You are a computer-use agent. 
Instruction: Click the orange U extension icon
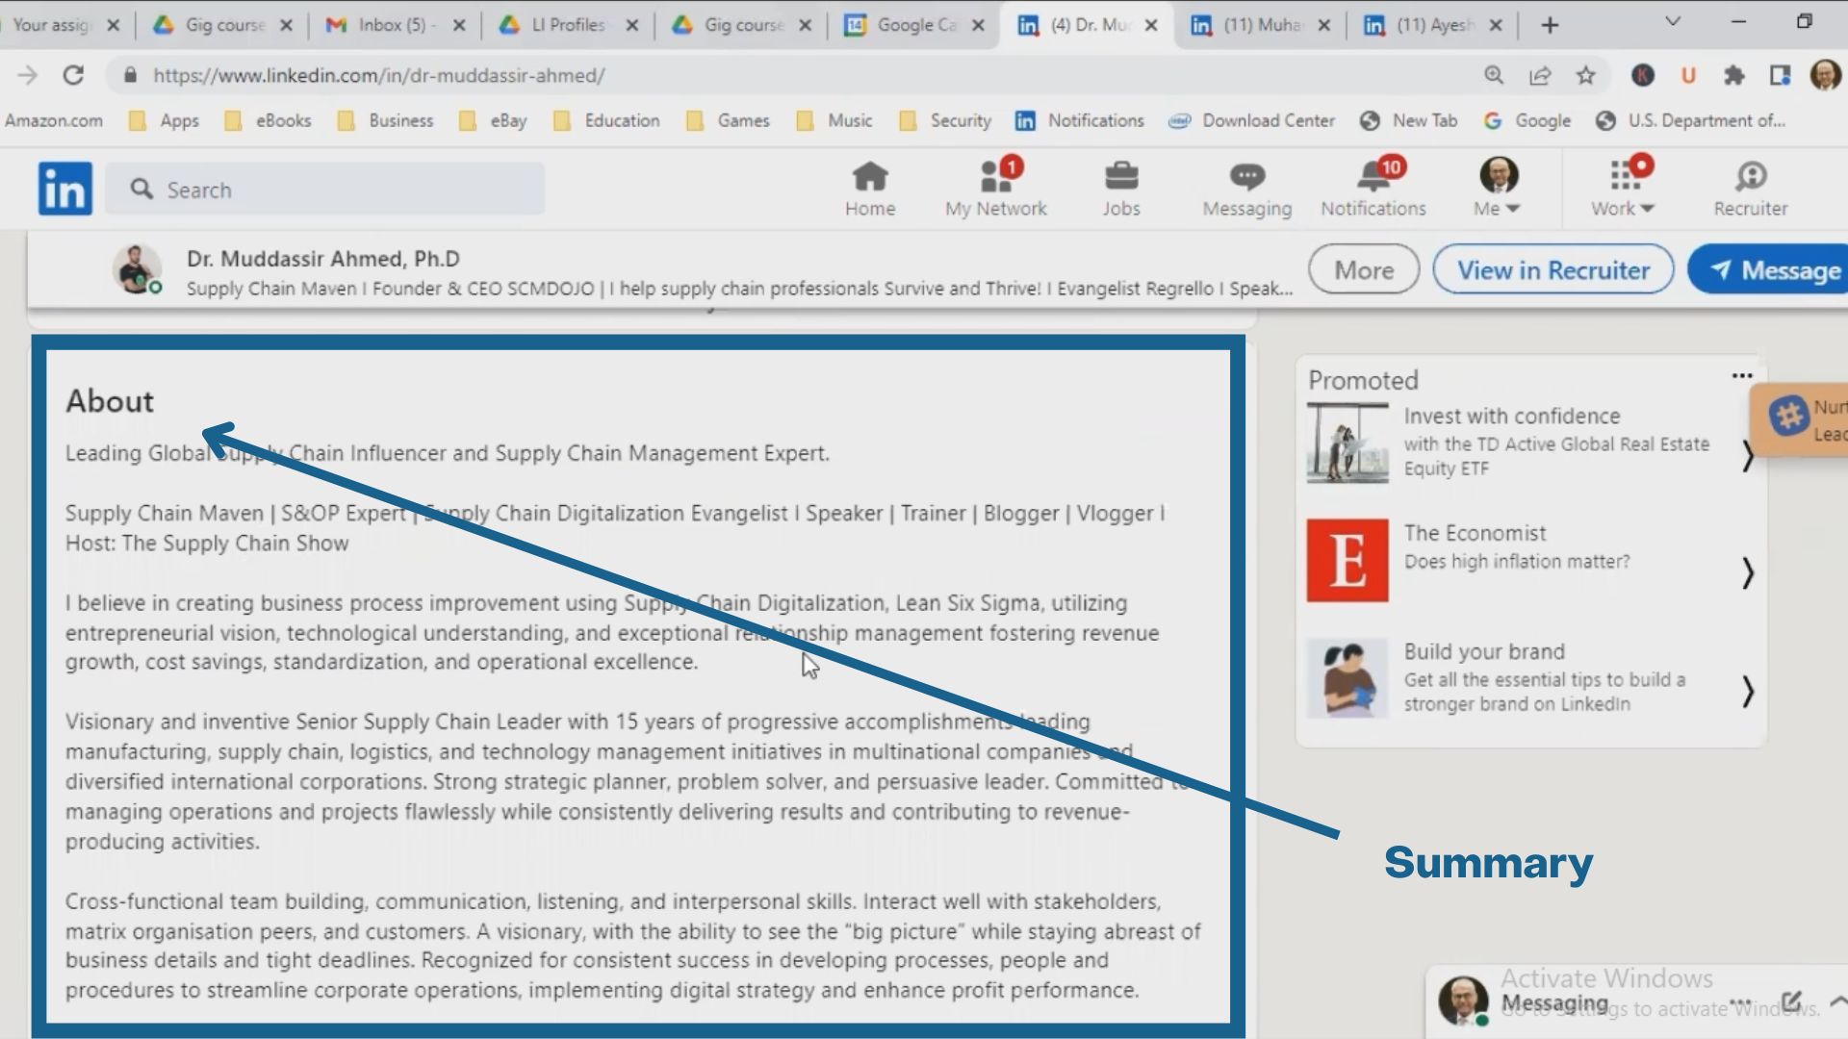(1688, 75)
